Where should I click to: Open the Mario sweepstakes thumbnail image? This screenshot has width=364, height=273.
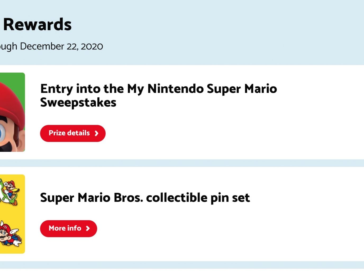point(12,112)
